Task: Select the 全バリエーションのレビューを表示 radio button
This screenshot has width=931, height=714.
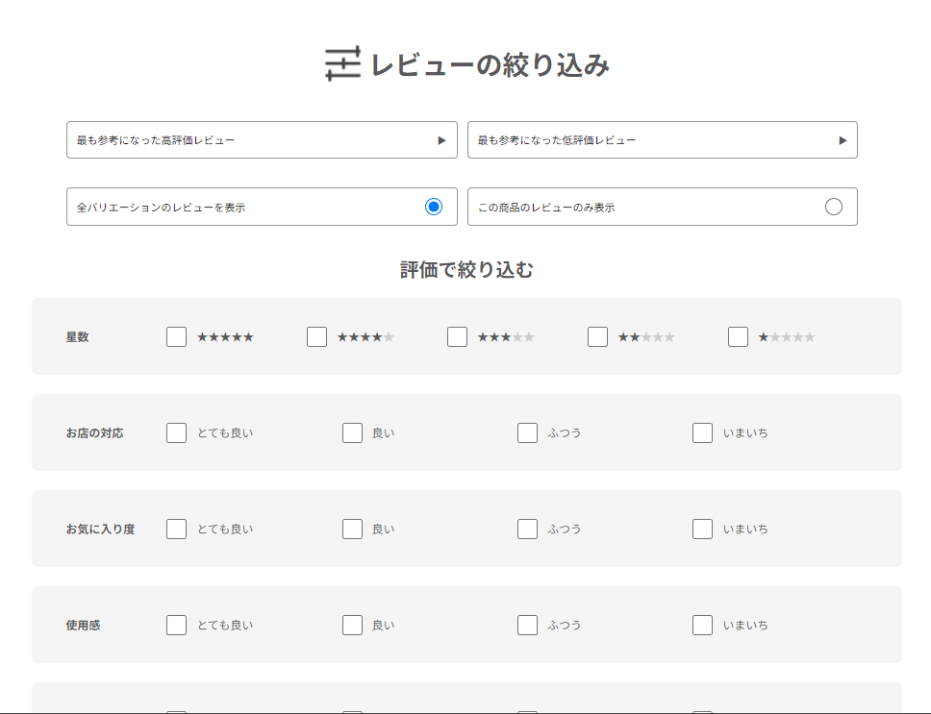Action: tap(433, 206)
